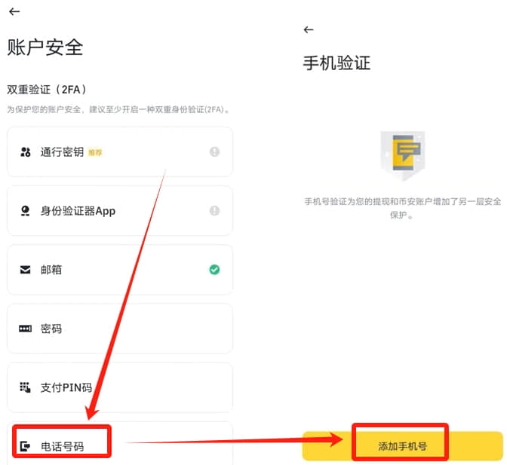Click the 推荐 badge next to 通行密钥
This screenshot has height=465, width=507.
95,152
